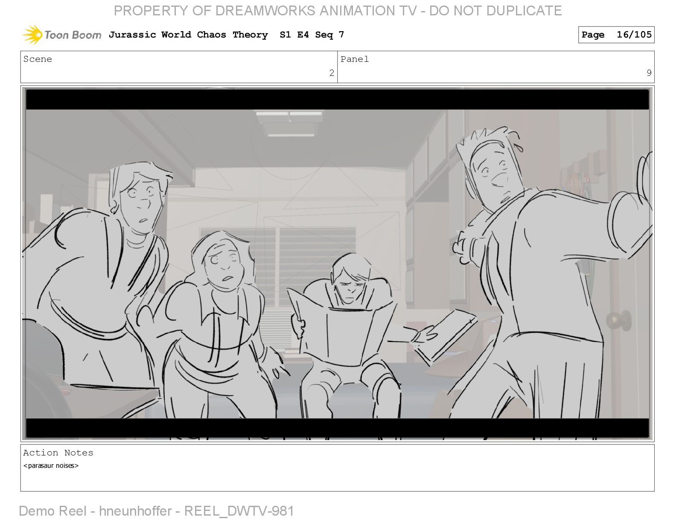Screen dimensions: 676x522
Task: Click the 'PROPERTY OF DREAMWORKS ANIMATION TV - DO NOT DUPLICATE' header text
Action: click(x=338, y=11)
